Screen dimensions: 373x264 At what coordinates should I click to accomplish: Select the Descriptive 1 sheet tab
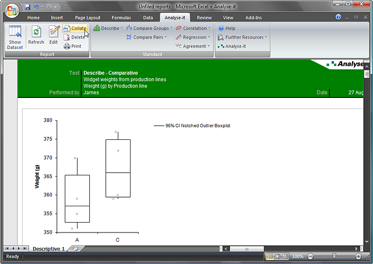[48, 249]
